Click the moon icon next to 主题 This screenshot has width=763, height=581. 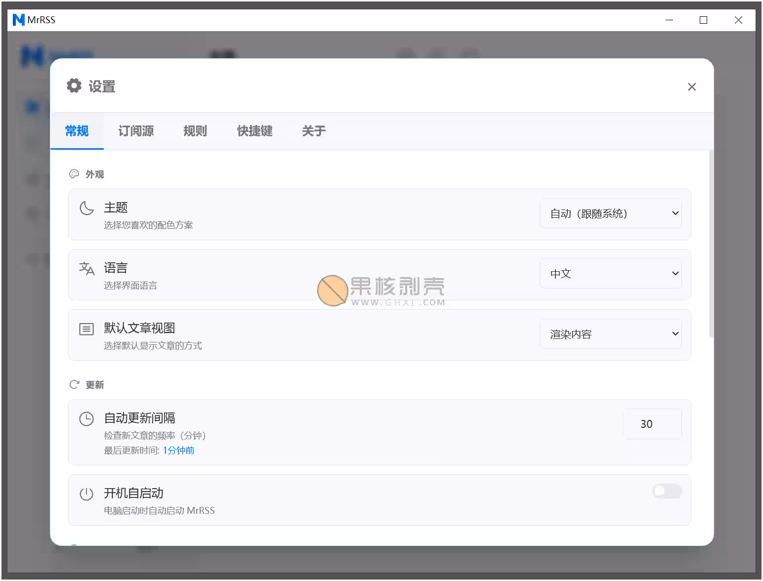pos(87,208)
